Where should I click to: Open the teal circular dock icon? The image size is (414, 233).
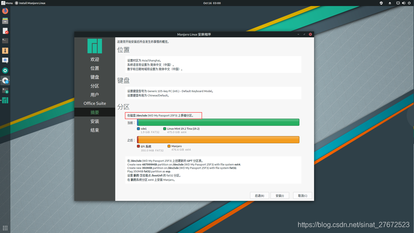(x=5, y=70)
